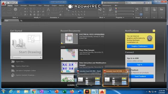Open Chrome from the taskbar
The height and width of the screenshot is (94, 168).
tap(34, 92)
